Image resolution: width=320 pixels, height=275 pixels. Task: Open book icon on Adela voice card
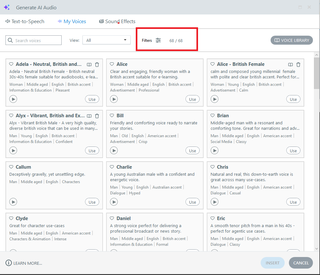point(89,64)
